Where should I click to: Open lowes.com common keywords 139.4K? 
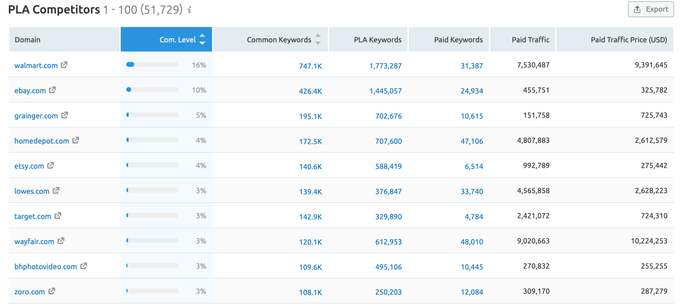(311, 192)
